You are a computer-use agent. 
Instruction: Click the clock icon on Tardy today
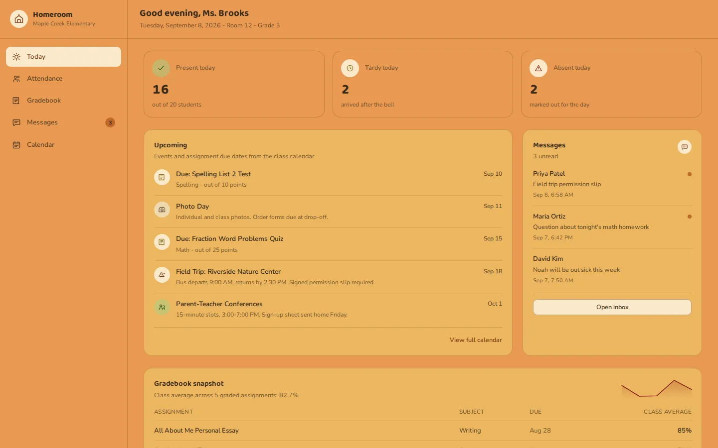click(350, 68)
